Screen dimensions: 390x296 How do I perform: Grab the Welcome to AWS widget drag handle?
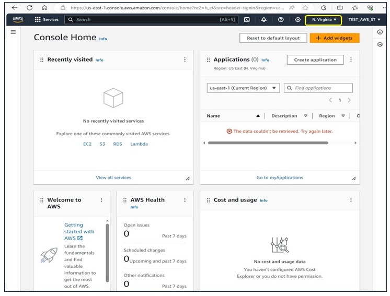[x=42, y=200]
